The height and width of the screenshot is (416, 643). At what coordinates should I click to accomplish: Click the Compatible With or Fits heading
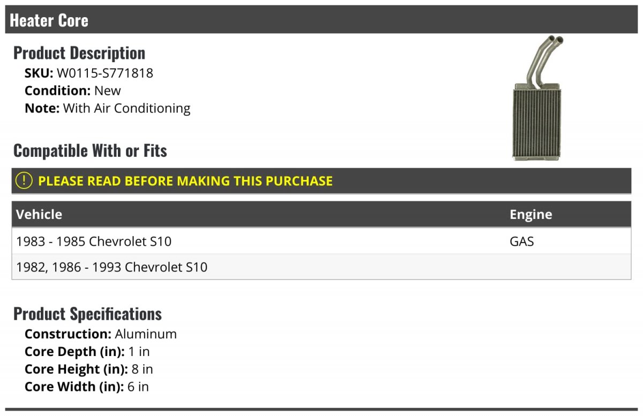[90, 150]
